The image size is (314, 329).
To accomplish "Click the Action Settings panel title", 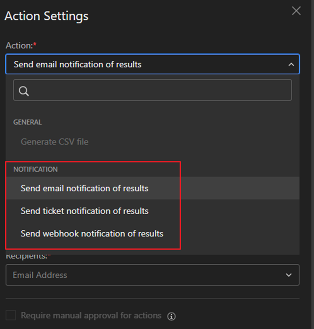I will [46, 16].
